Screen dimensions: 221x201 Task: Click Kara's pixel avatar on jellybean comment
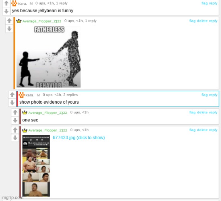coord(14,3)
